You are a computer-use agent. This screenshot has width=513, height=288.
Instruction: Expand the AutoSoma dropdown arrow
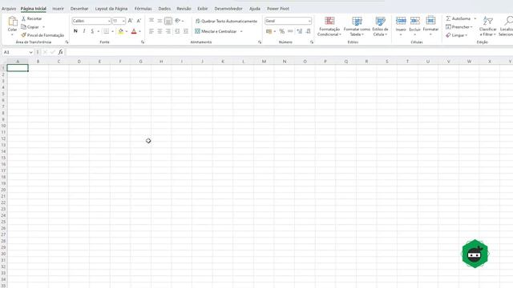click(475, 18)
